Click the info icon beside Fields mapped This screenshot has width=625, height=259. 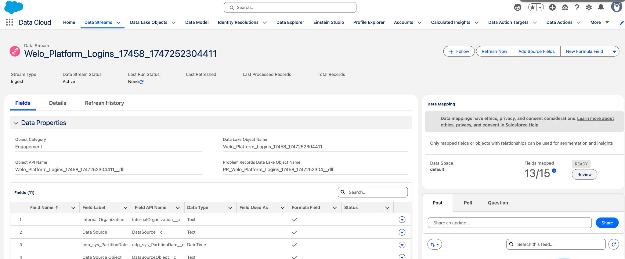(x=554, y=171)
